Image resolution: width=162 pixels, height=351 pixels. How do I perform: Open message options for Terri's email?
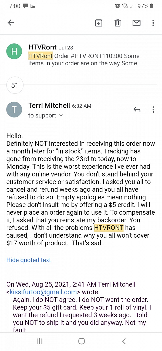(x=153, y=110)
